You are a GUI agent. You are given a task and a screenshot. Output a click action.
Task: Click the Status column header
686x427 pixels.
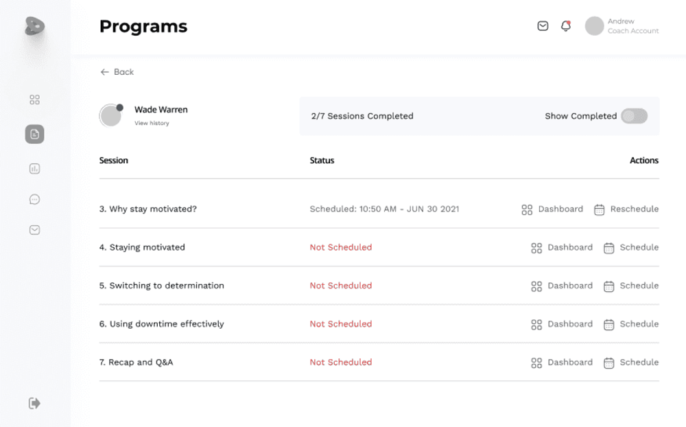click(x=322, y=160)
